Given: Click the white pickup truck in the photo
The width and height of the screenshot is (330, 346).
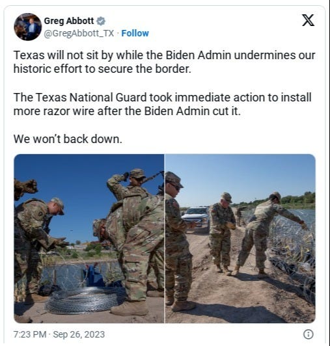Looking at the screenshot, I should tap(195, 217).
